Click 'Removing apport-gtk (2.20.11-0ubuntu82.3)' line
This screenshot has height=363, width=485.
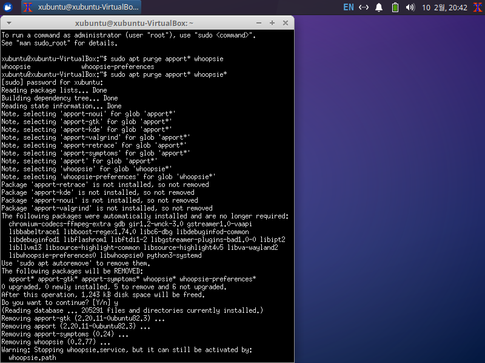83,319
